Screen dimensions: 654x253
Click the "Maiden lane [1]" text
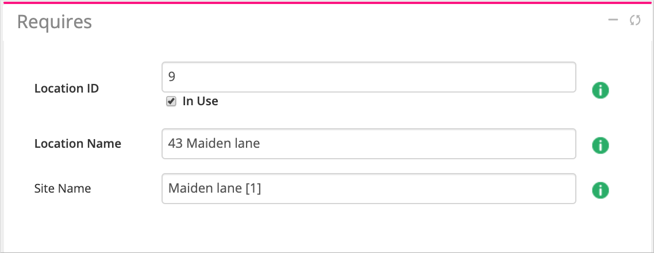click(214, 188)
